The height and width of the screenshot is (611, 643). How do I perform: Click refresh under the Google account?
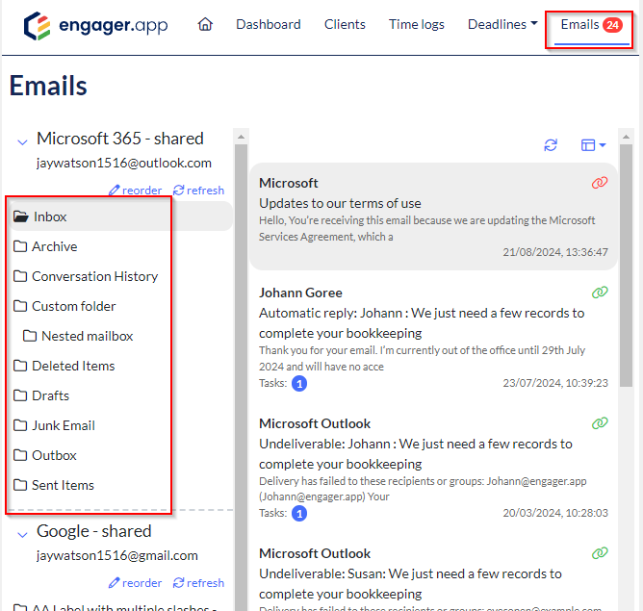(x=198, y=583)
